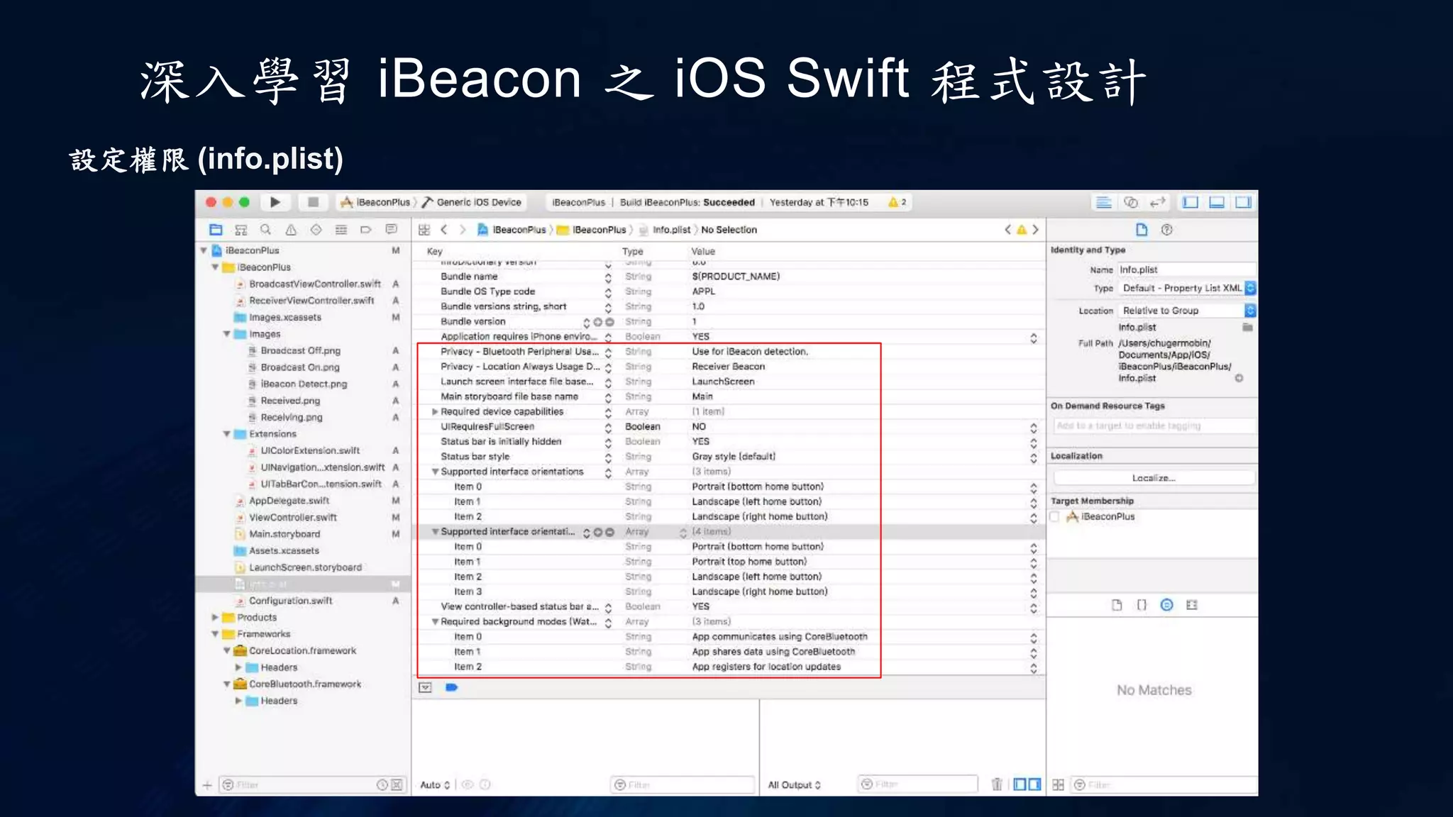1453x817 pixels.
Task: Jump to previous issue arrow
Action: coord(1008,230)
